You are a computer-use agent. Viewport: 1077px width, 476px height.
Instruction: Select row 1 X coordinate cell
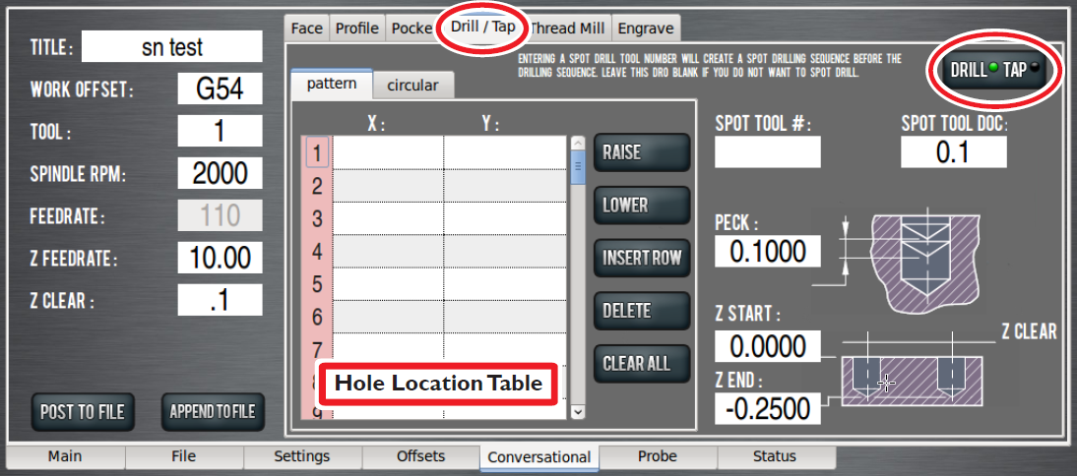[388, 153]
